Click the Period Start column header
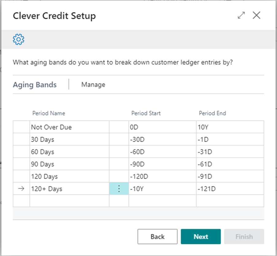 pyautogui.click(x=146, y=113)
